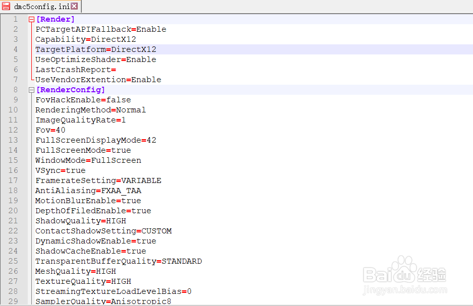Click the [Render] section header text
Image resolution: width=473 pixels, height=306 pixels.
[x=56, y=19]
